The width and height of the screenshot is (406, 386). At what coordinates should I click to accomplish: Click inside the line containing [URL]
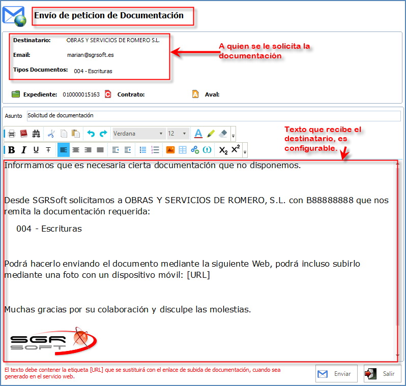(x=107, y=275)
